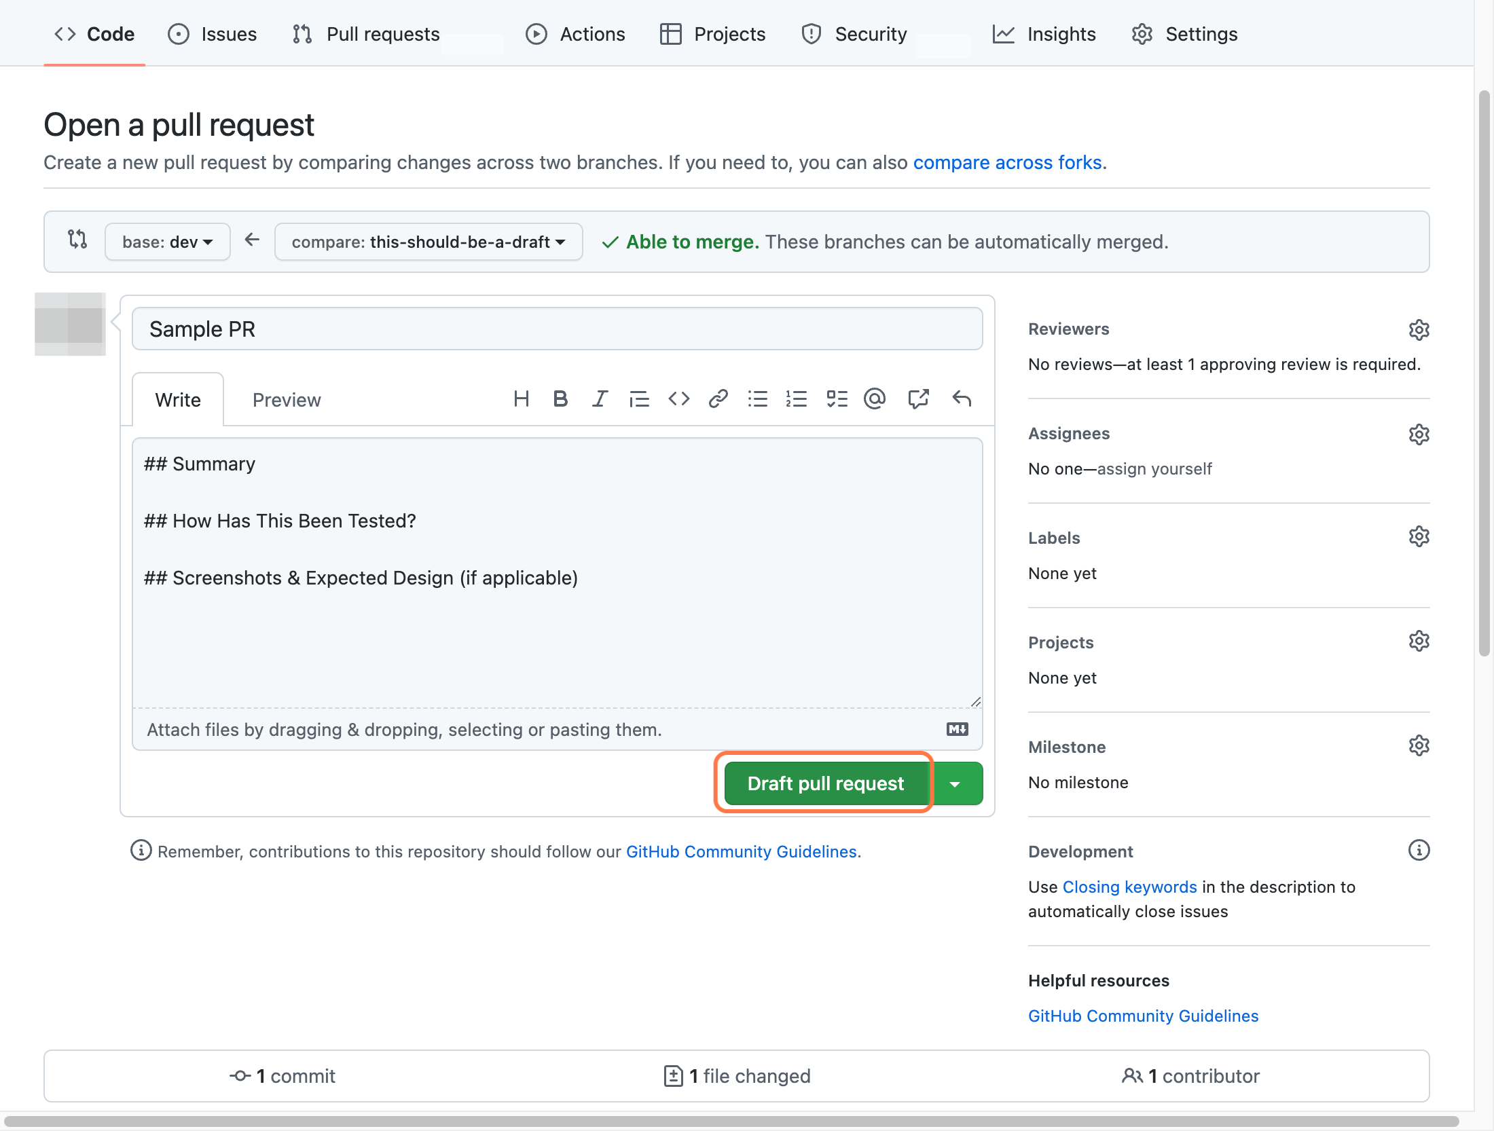
Task: Insert a quote block
Action: 639,399
